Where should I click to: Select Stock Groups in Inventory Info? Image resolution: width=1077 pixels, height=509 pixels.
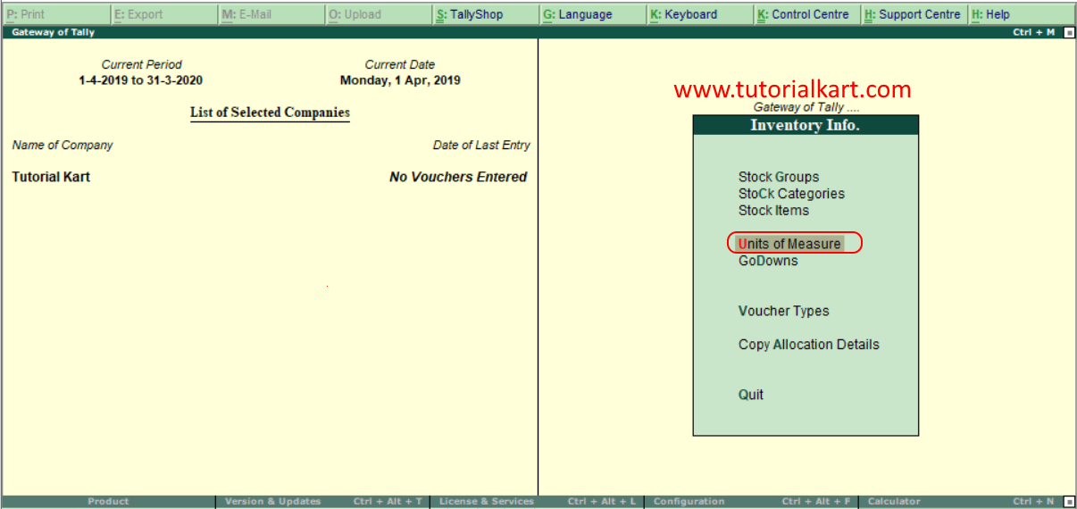[779, 177]
